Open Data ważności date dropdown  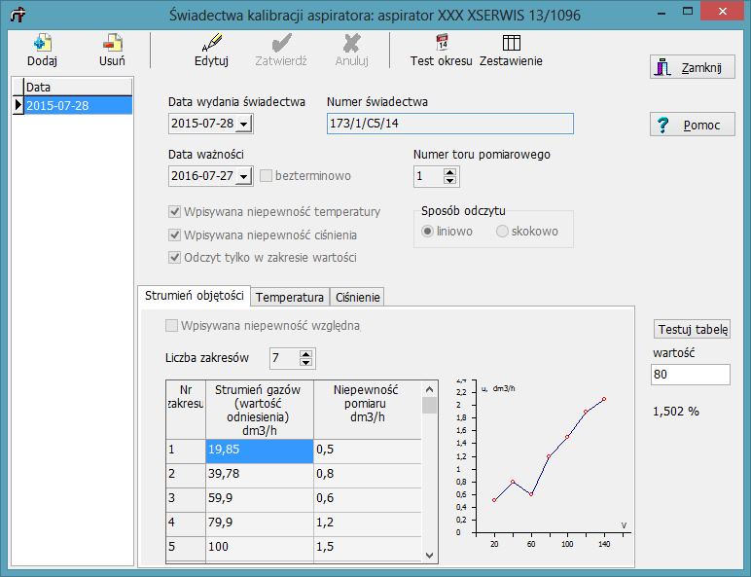(244, 176)
